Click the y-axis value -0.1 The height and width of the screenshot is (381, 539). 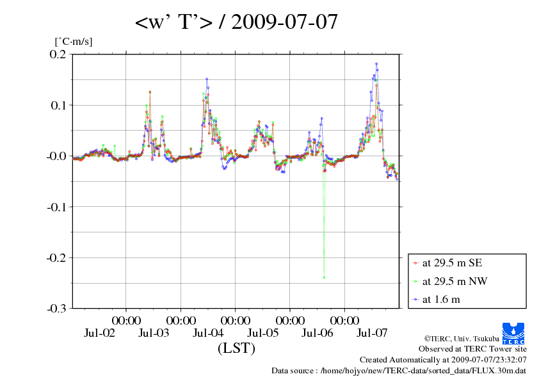point(56,207)
